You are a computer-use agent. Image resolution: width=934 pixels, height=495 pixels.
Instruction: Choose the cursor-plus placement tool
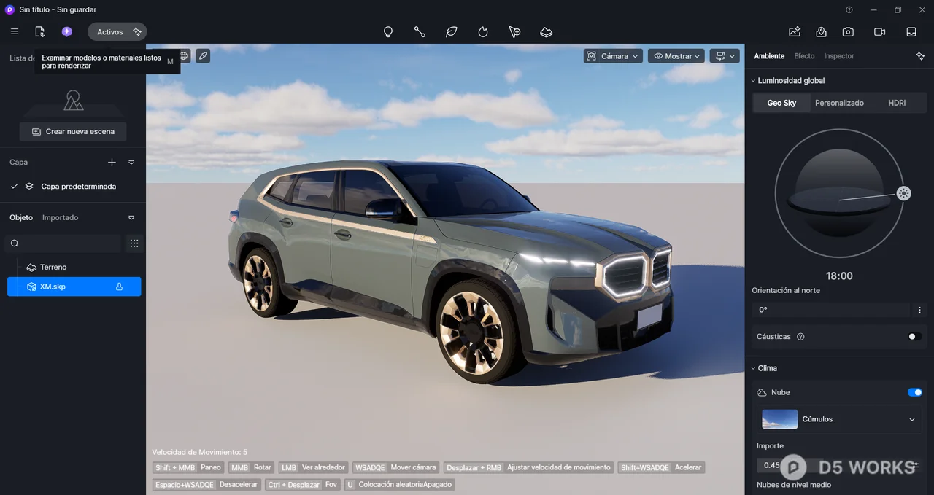point(514,32)
